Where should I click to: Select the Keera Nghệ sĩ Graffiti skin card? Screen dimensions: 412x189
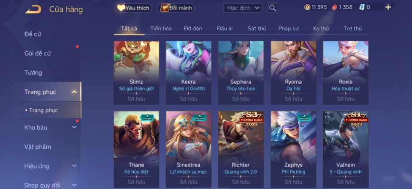click(x=188, y=73)
